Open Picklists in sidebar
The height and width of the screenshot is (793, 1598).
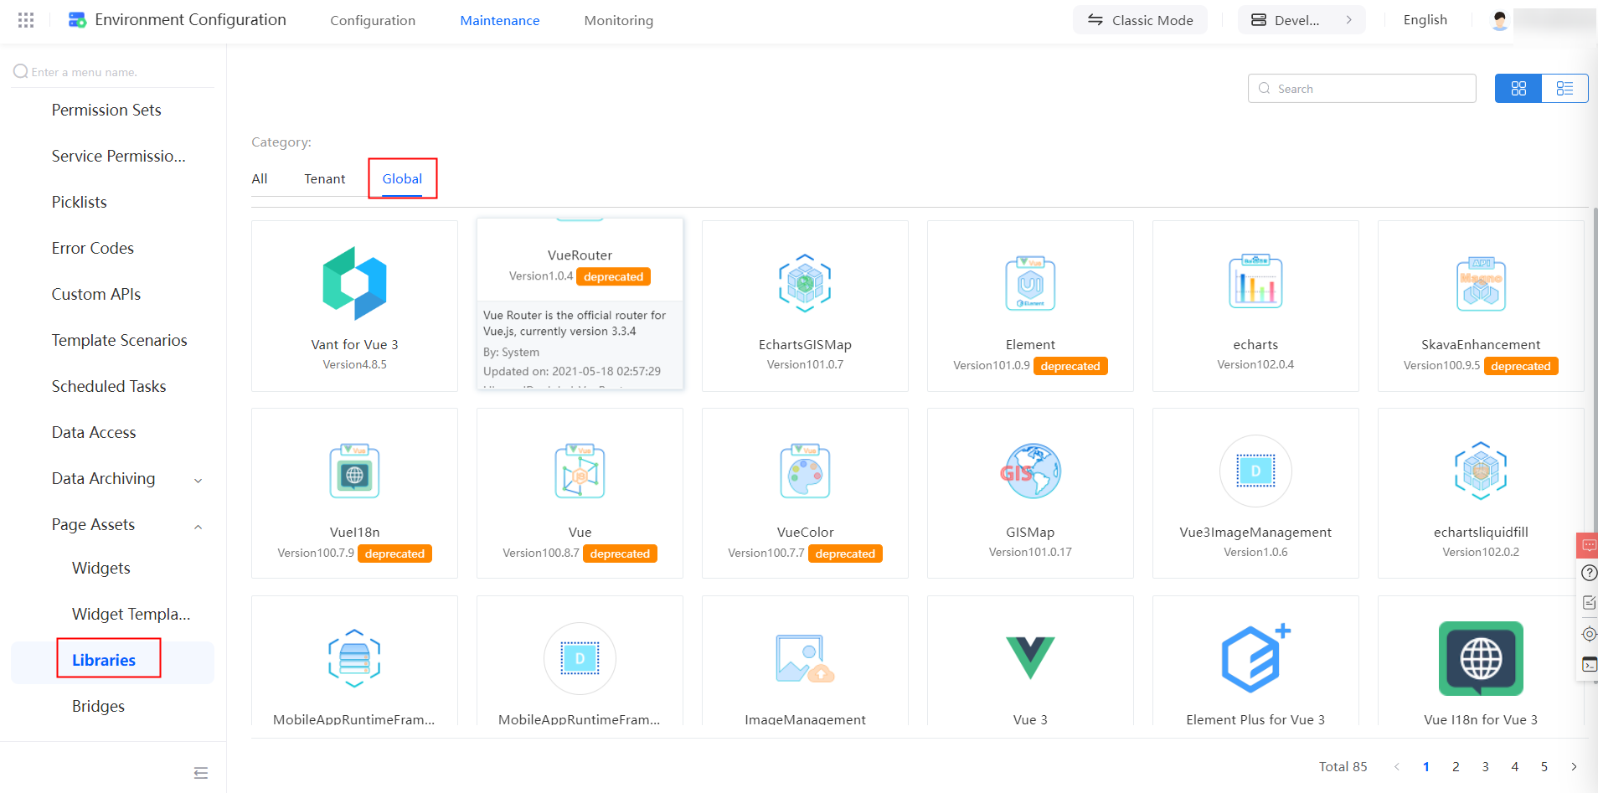(79, 202)
